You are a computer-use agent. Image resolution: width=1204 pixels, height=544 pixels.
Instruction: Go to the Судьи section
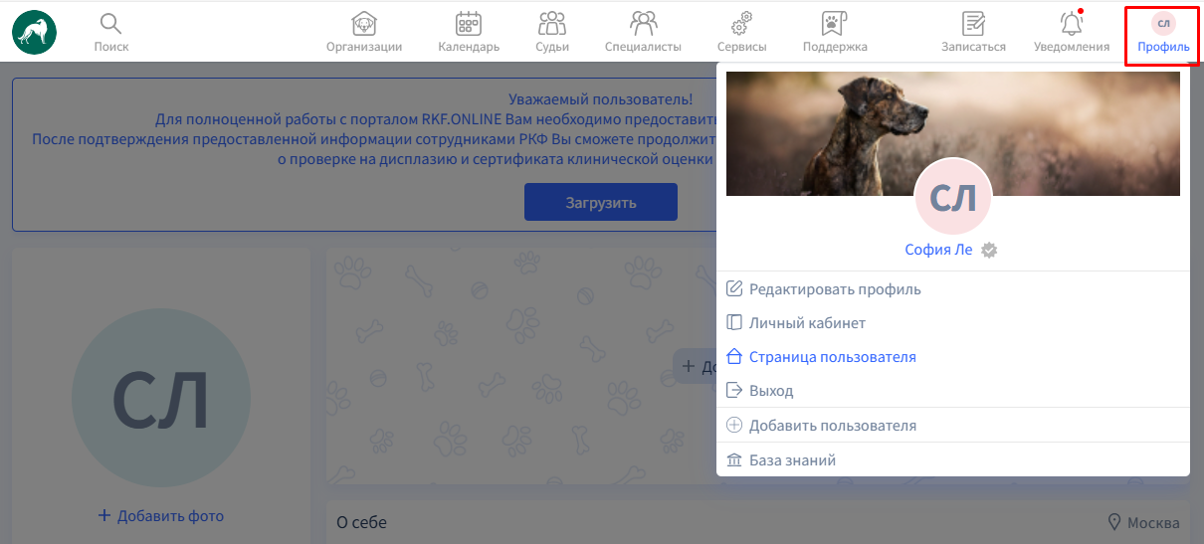pyautogui.click(x=551, y=32)
